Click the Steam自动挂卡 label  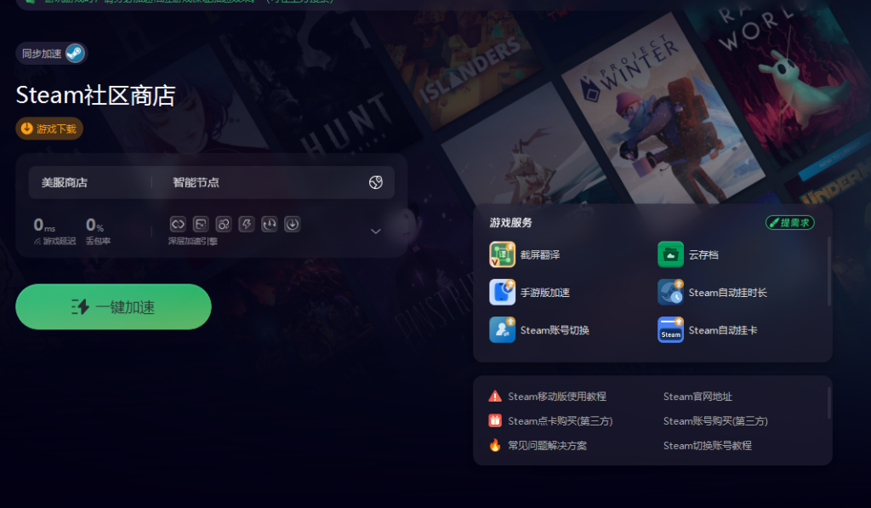pyautogui.click(x=723, y=330)
